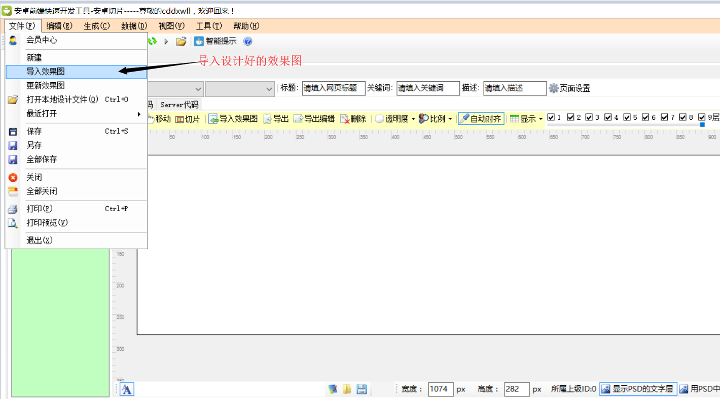720x399 pixels.
Task: Click the 打印 printer icon in menu
Action: pyautogui.click(x=13, y=209)
